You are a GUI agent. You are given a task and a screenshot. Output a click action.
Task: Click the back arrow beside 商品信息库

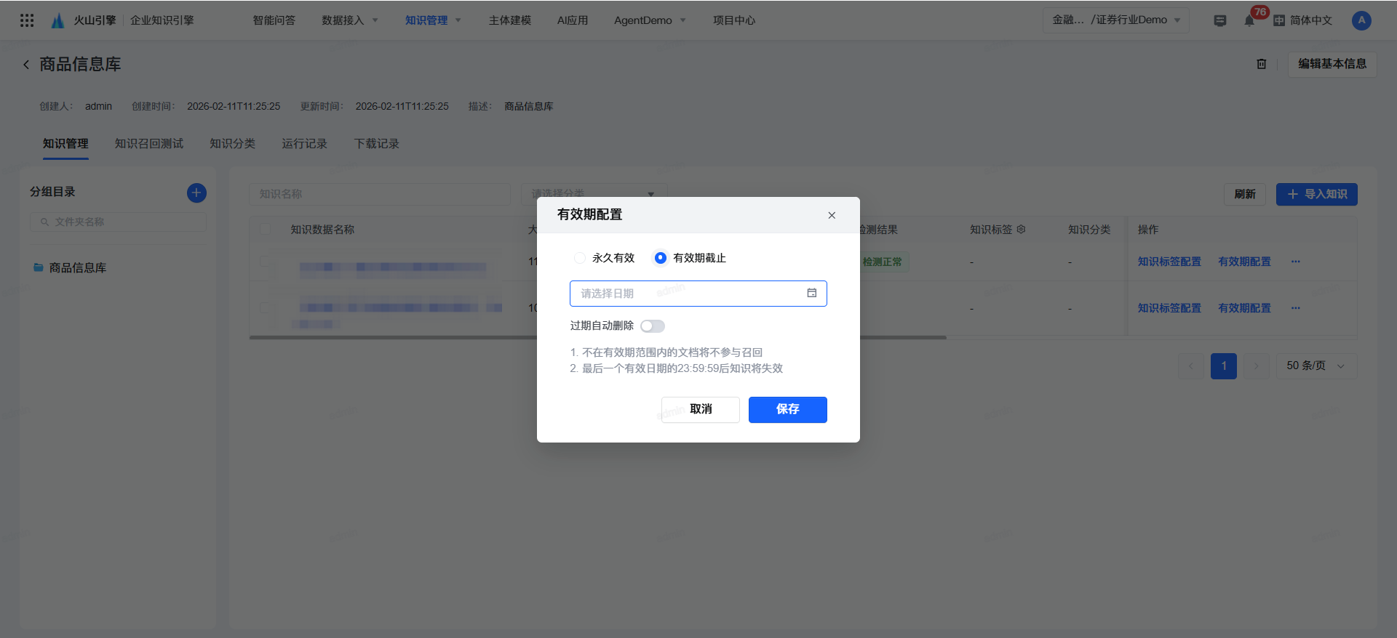pyautogui.click(x=26, y=65)
